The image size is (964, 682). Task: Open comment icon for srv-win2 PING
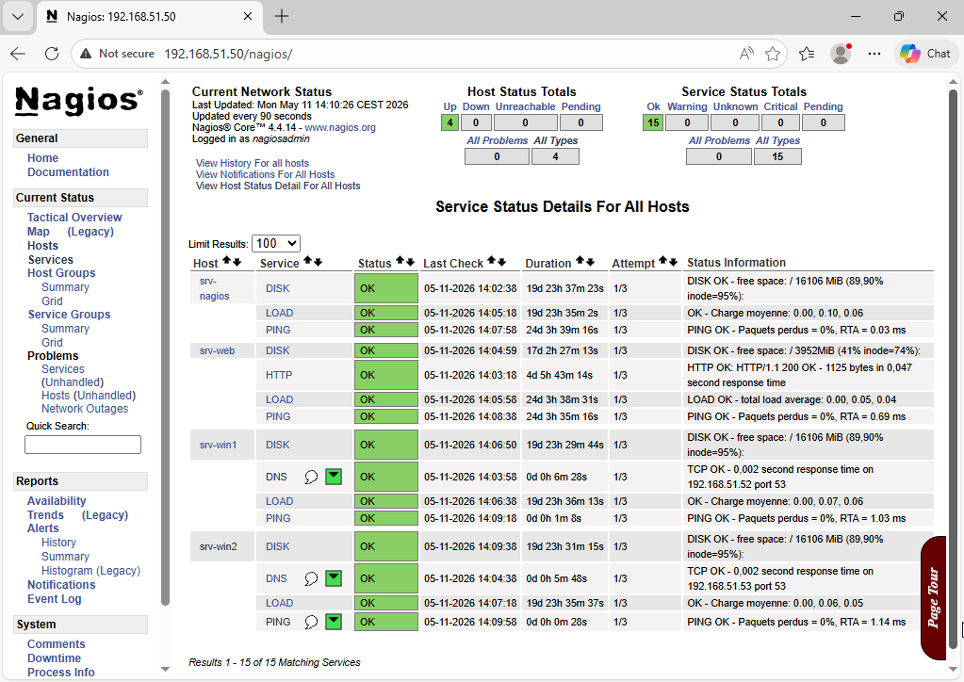[x=311, y=623]
